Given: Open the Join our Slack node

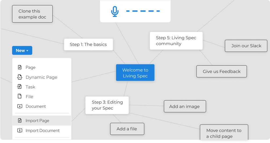Looking at the screenshot, I should [246, 46].
